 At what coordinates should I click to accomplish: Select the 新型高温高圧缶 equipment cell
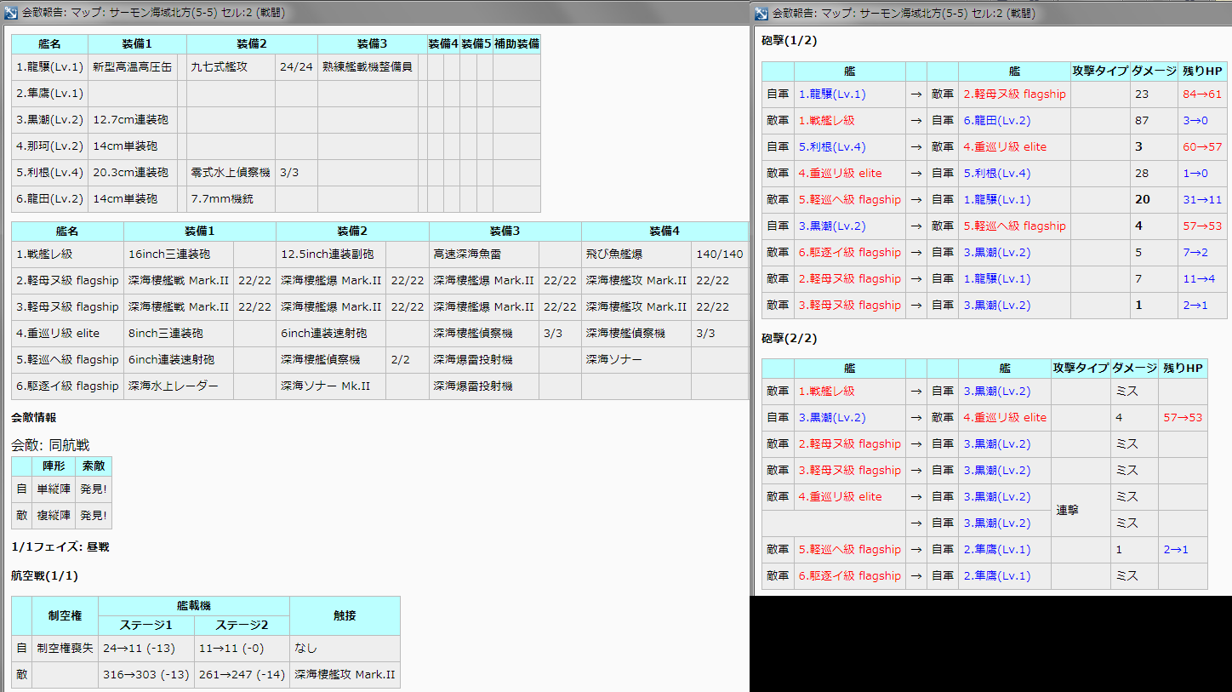[132, 66]
